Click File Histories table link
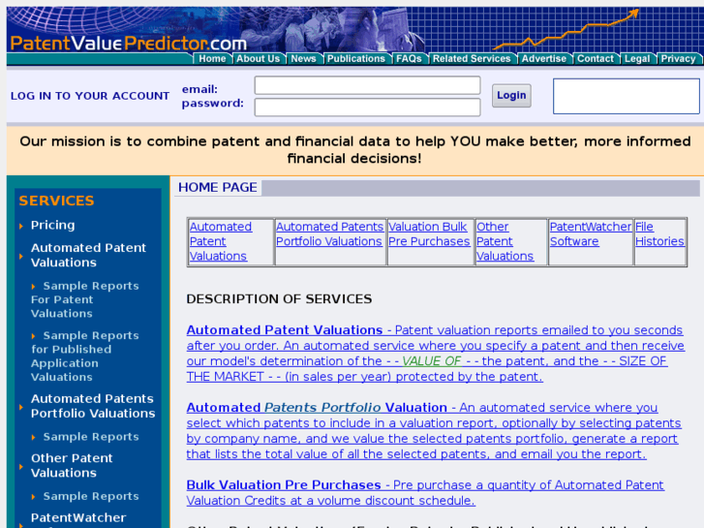The height and width of the screenshot is (528, 704). point(659,234)
